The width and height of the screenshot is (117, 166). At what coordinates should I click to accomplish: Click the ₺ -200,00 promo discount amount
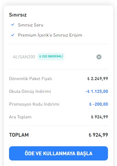99,104
